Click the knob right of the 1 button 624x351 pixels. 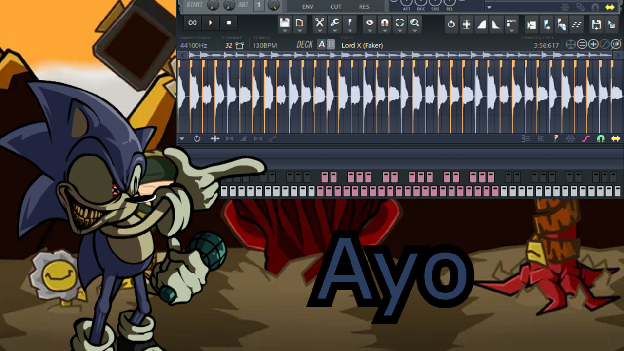click(x=274, y=5)
